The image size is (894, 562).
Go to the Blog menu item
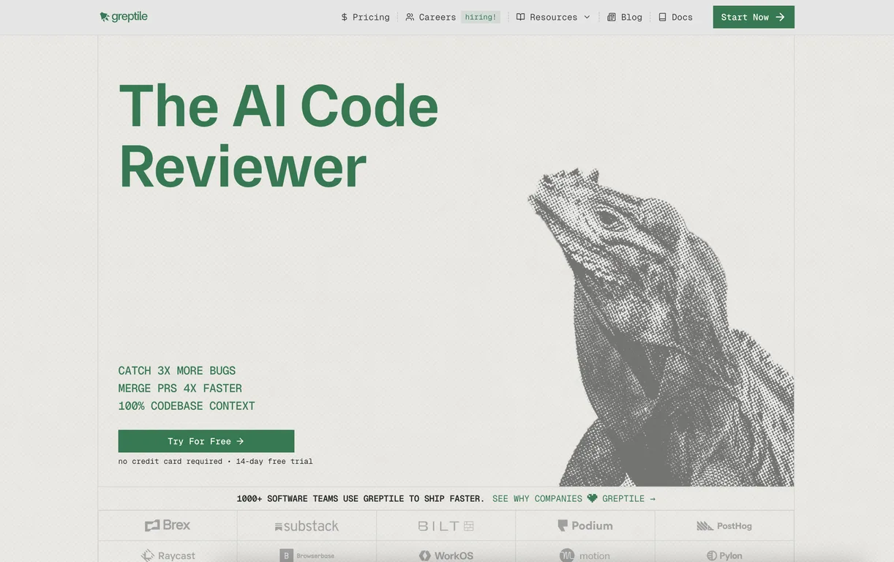click(625, 17)
